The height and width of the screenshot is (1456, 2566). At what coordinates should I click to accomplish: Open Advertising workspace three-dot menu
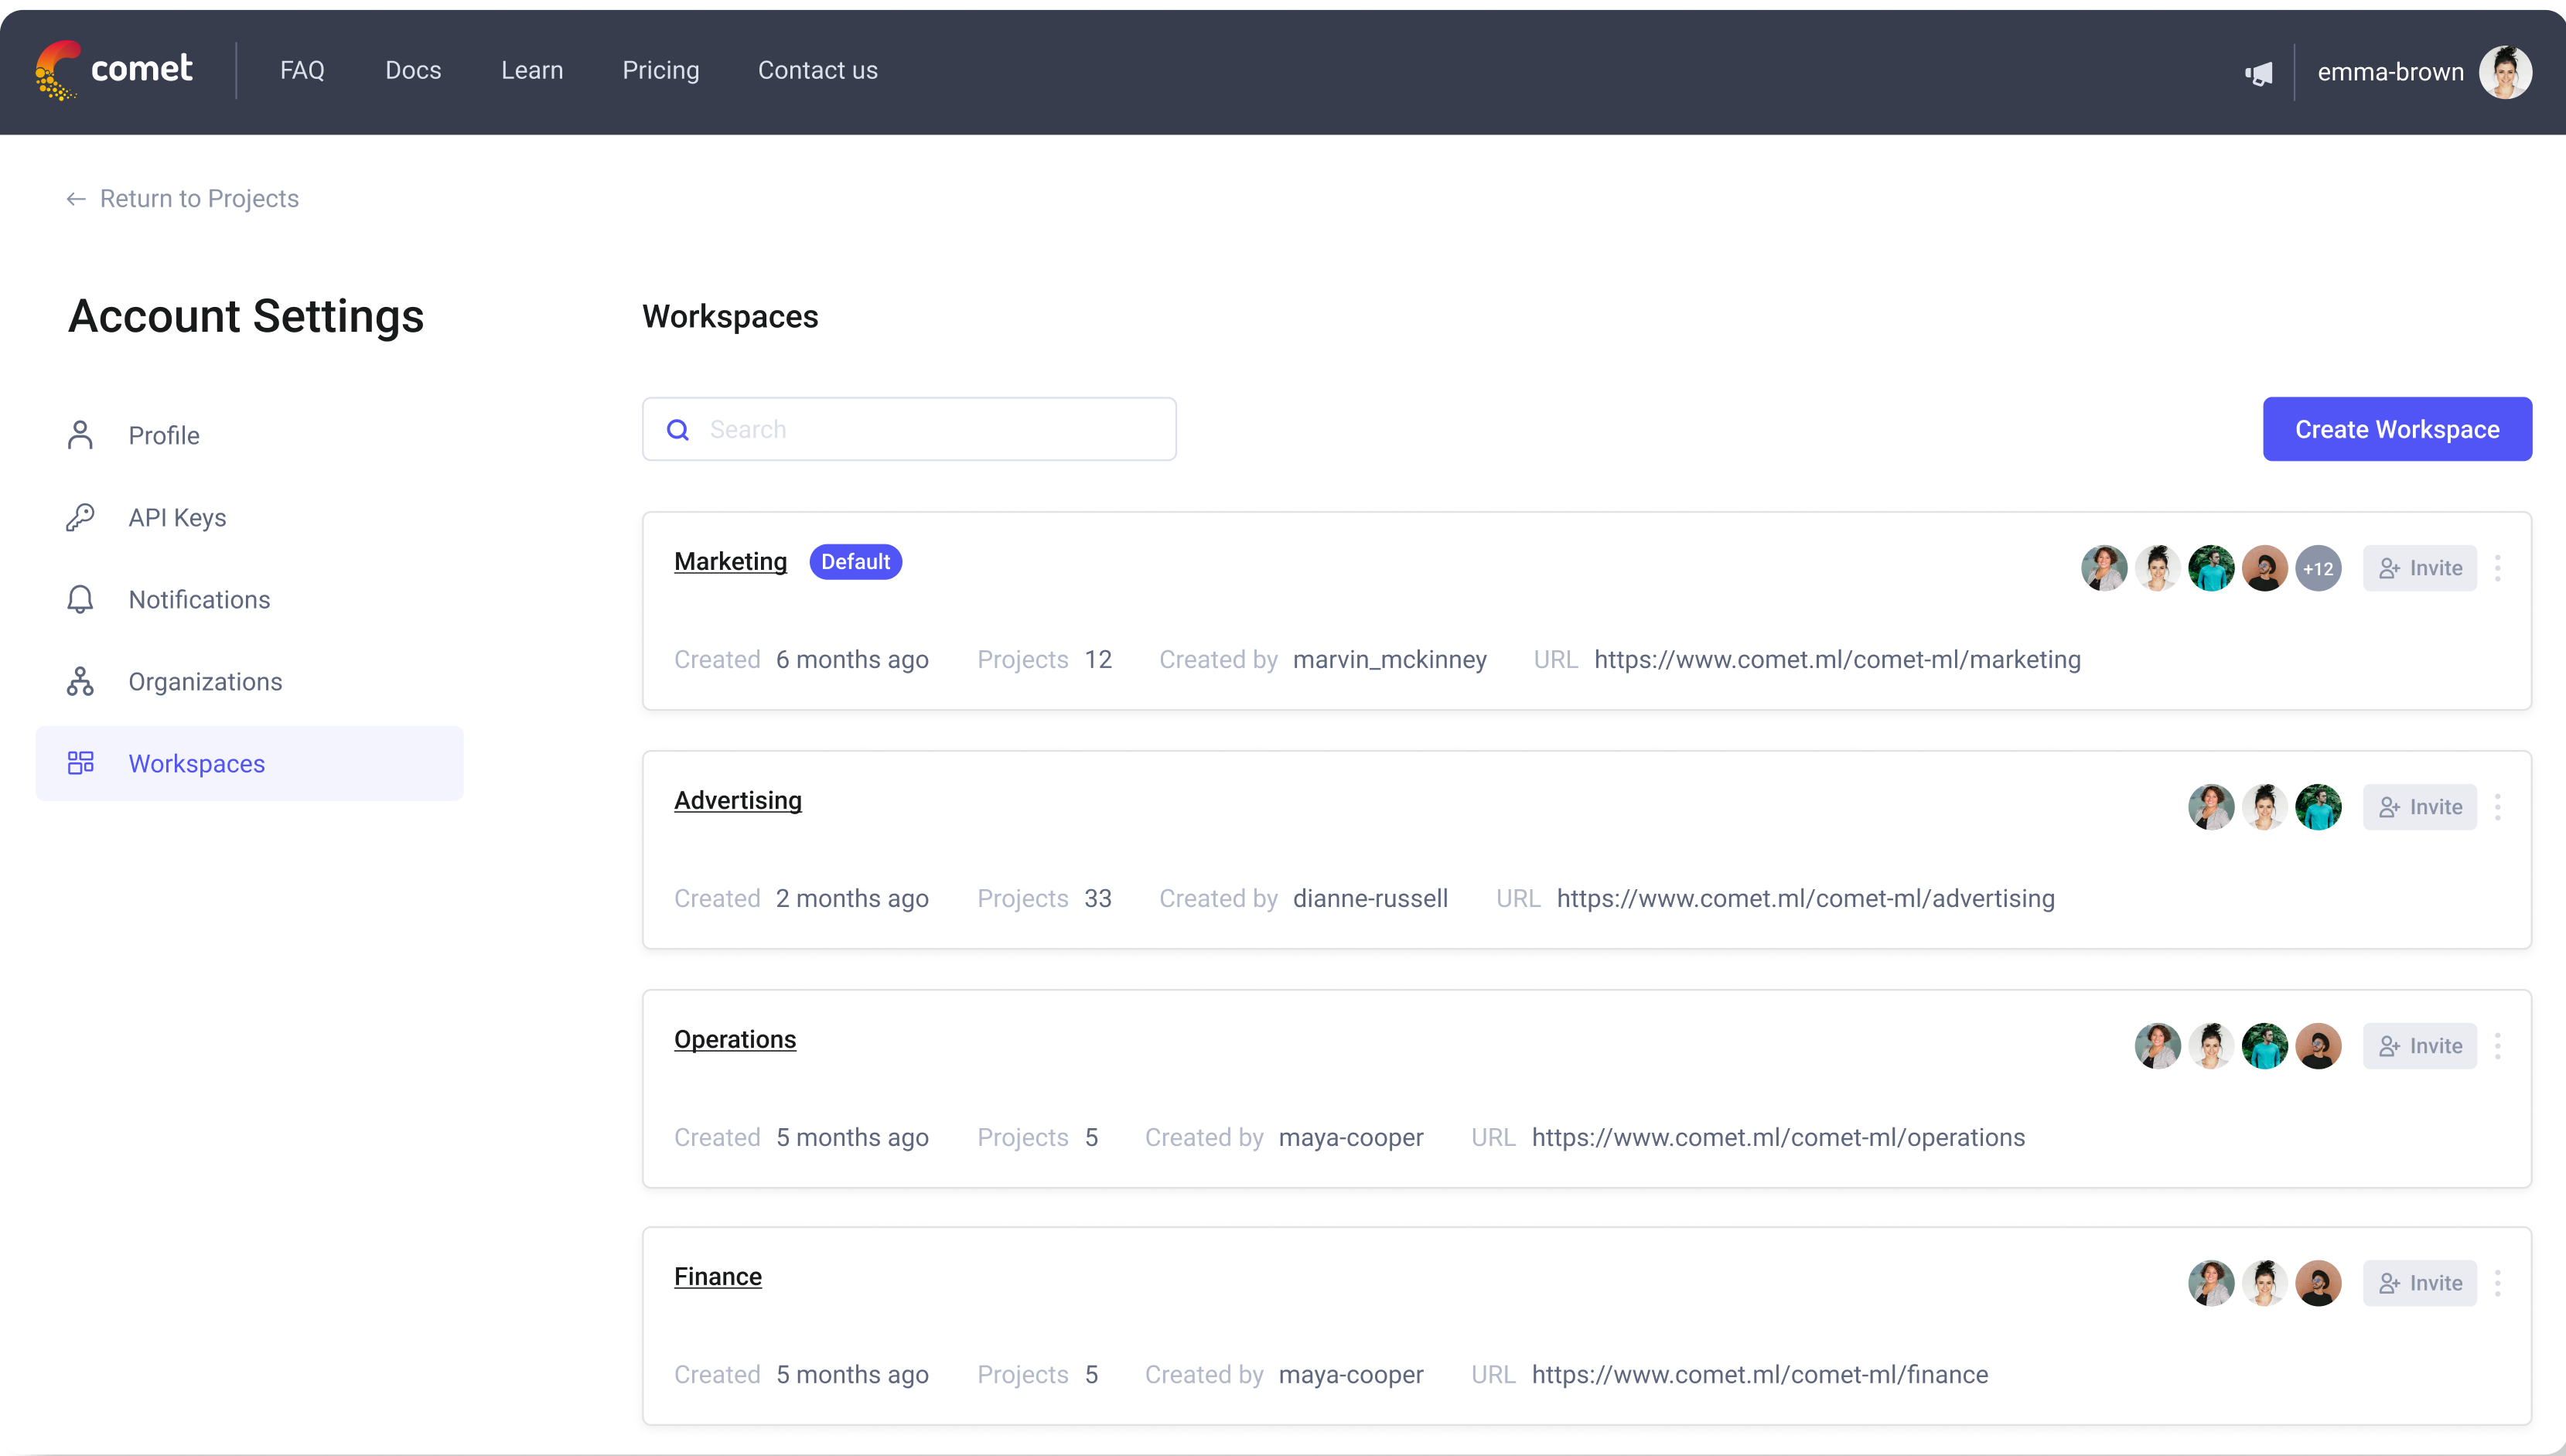2498,807
